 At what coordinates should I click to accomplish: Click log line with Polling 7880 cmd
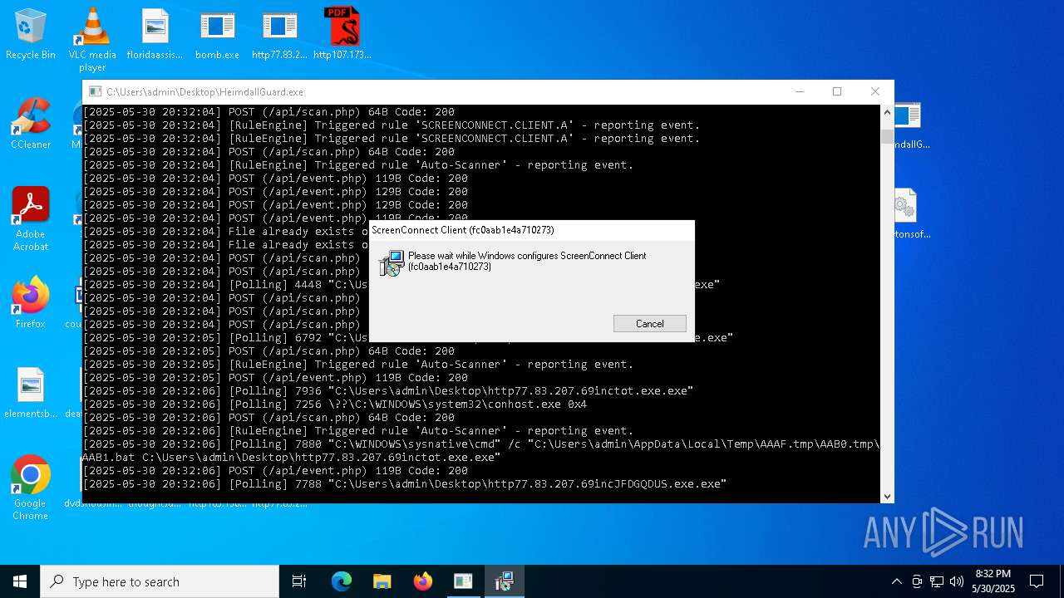click(x=481, y=451)
